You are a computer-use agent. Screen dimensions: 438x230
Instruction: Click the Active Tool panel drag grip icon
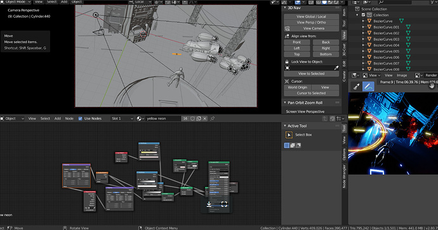(x=337, y=125)
